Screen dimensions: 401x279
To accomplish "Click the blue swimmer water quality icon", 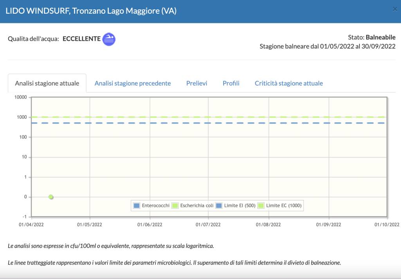I will pyautogui.click(x=109, y=39).
